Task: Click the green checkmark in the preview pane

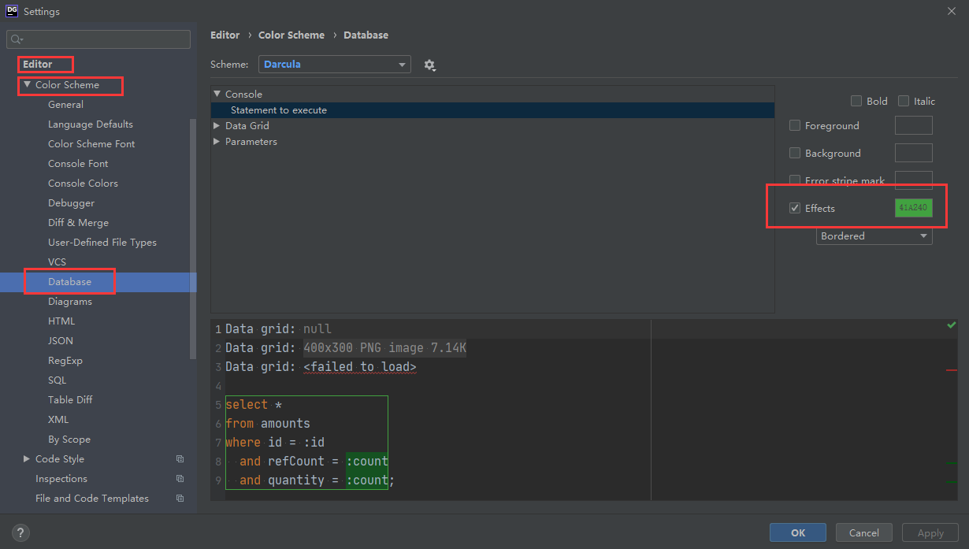Action: coord(950,324)
